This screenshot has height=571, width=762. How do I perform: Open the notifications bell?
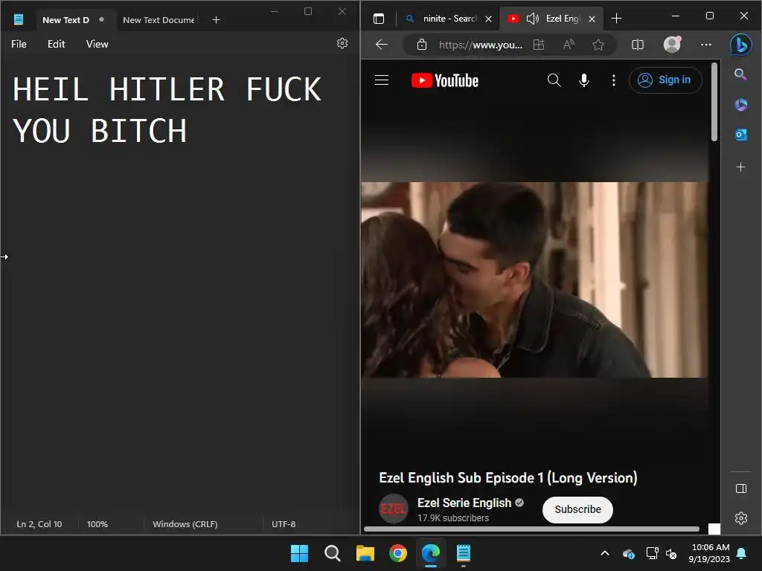(742, 553)
